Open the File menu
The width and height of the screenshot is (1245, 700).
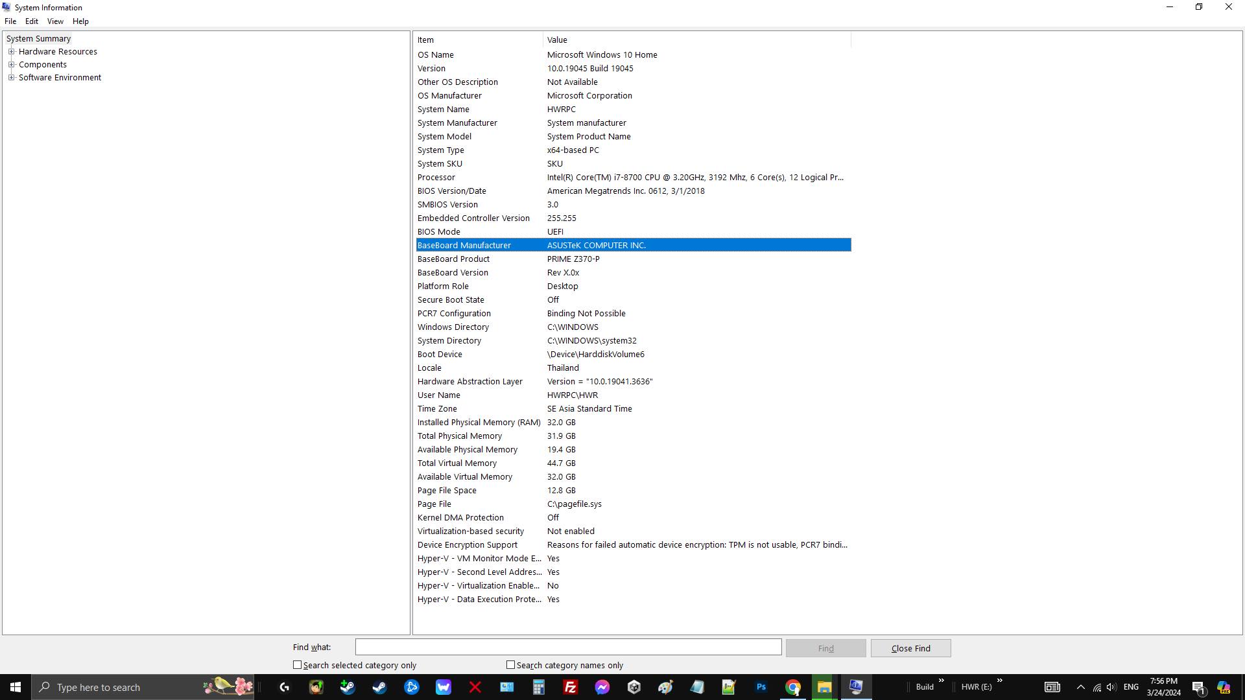(10, 21)
